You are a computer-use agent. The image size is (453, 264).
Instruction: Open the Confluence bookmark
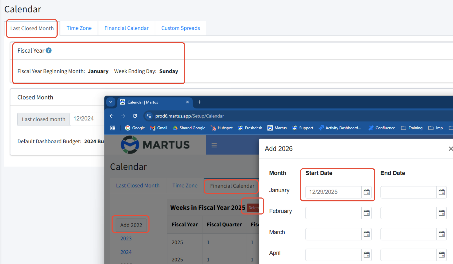(x=382, y=128)
